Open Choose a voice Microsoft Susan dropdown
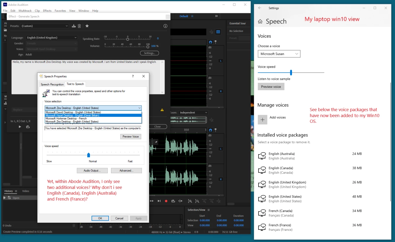This screenshot has width=395, height=242. coord(279,54)
